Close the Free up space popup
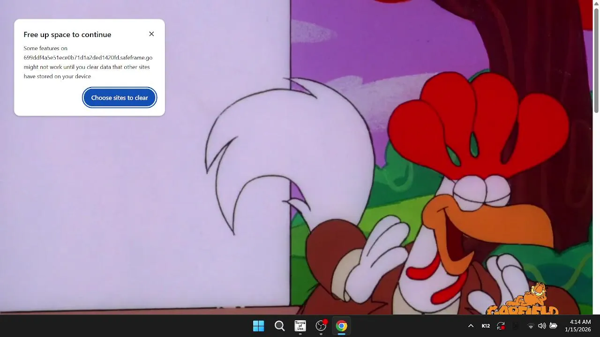600x337 pixels. (x=151, y=34)
